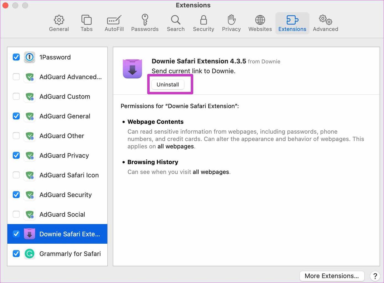
Task: Select AdGuard Security in the extensions list
Action: pyautogui.click(x=57, y=195)
